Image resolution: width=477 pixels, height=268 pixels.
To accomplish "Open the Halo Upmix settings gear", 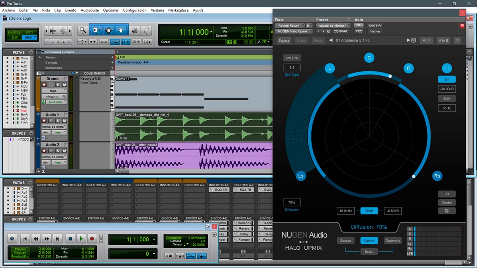I will [447, 211].
